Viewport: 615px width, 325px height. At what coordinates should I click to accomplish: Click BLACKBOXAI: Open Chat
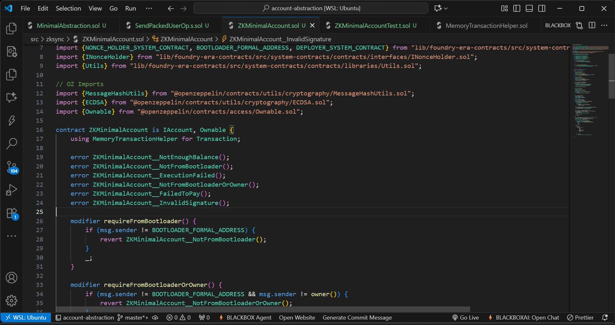[523, 317]
